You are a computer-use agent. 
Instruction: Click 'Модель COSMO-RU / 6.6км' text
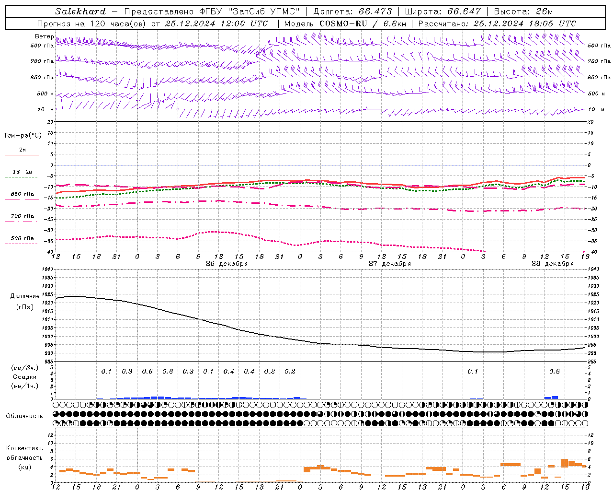click(345, 23)
